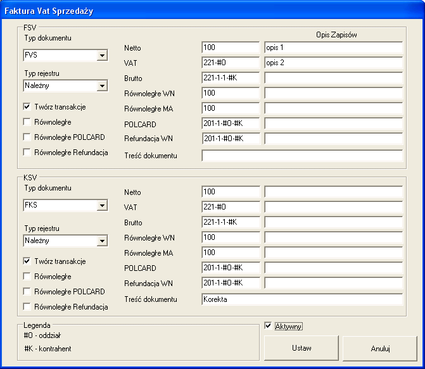This screenshot has width=425, height=369.
Task: Click KSV VAT account field 221-#O
Action: click(x=231, y=207)
